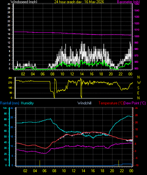The height and width of the screenshot is (175, 147).
Task: Click the 20 hour label under temperature graph
Action: point(112,171)
